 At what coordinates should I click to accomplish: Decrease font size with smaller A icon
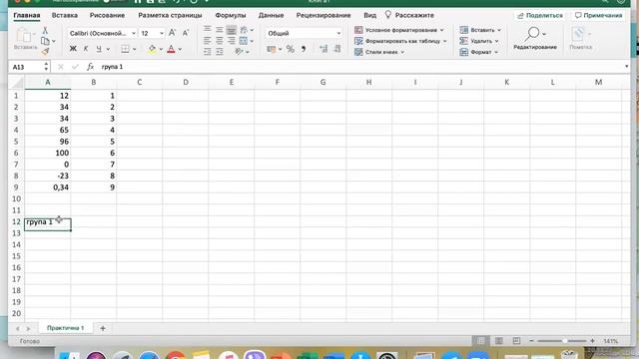186,33
